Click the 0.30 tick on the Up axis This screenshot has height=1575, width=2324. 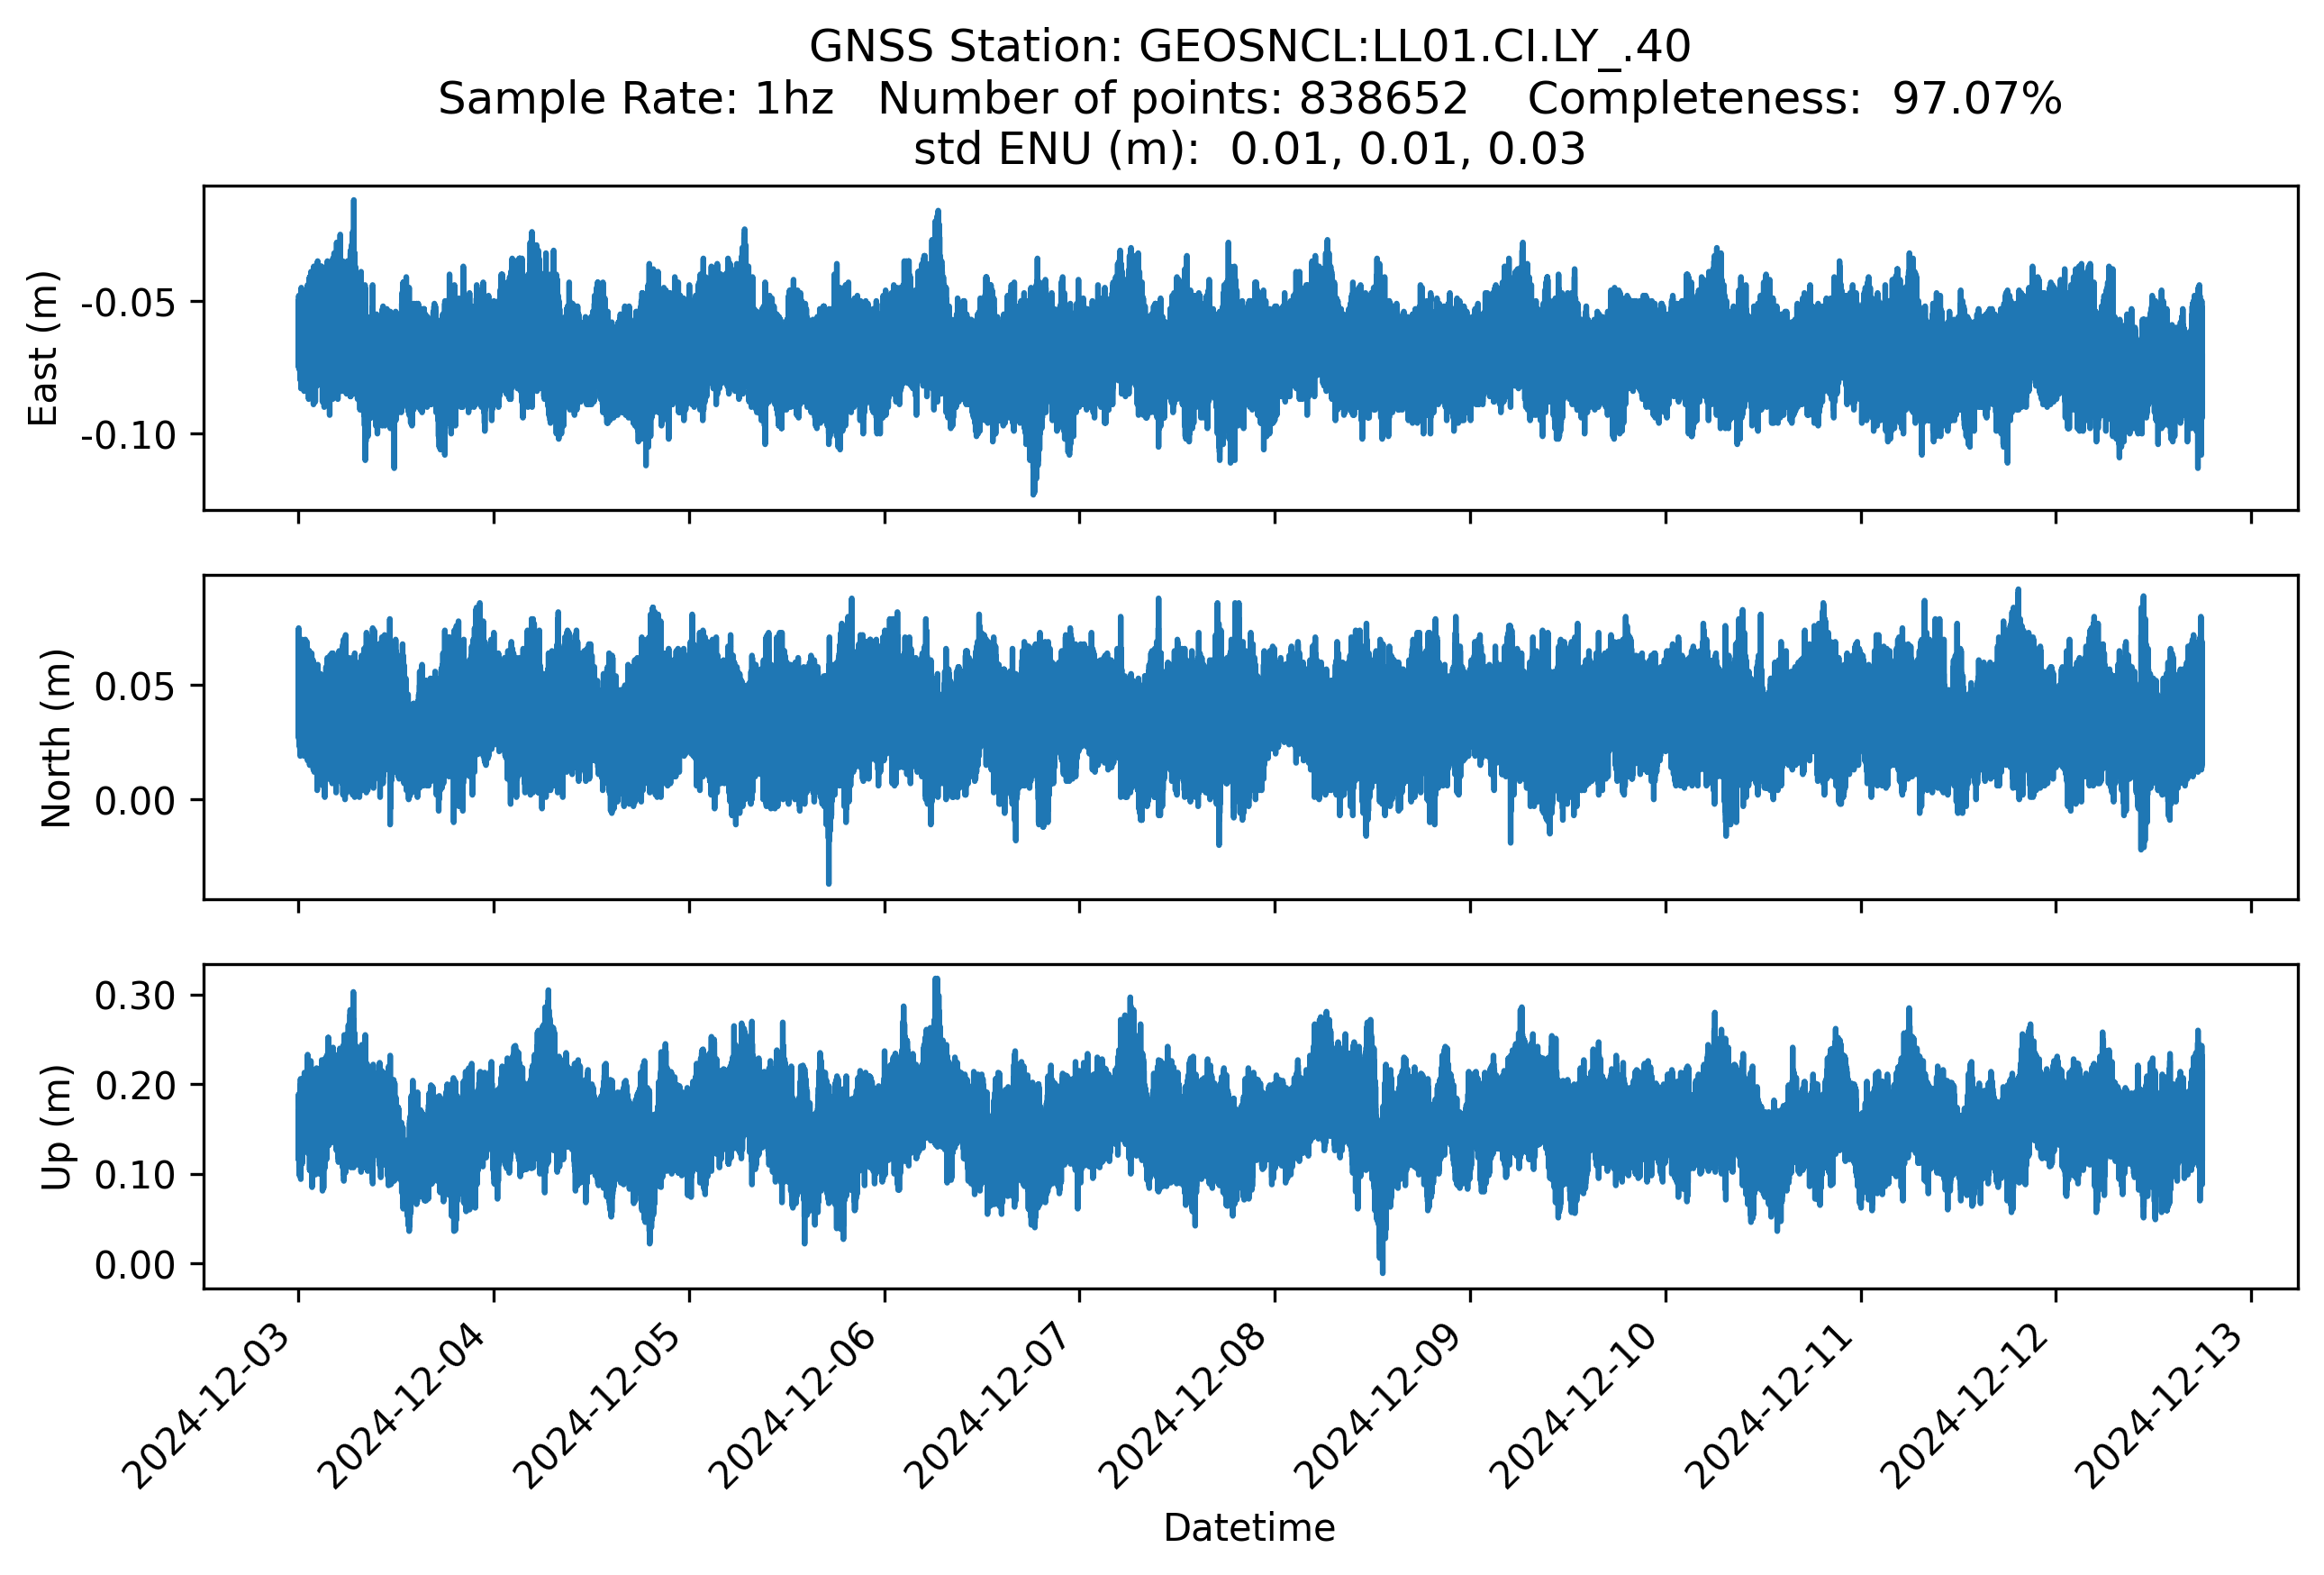135,996
